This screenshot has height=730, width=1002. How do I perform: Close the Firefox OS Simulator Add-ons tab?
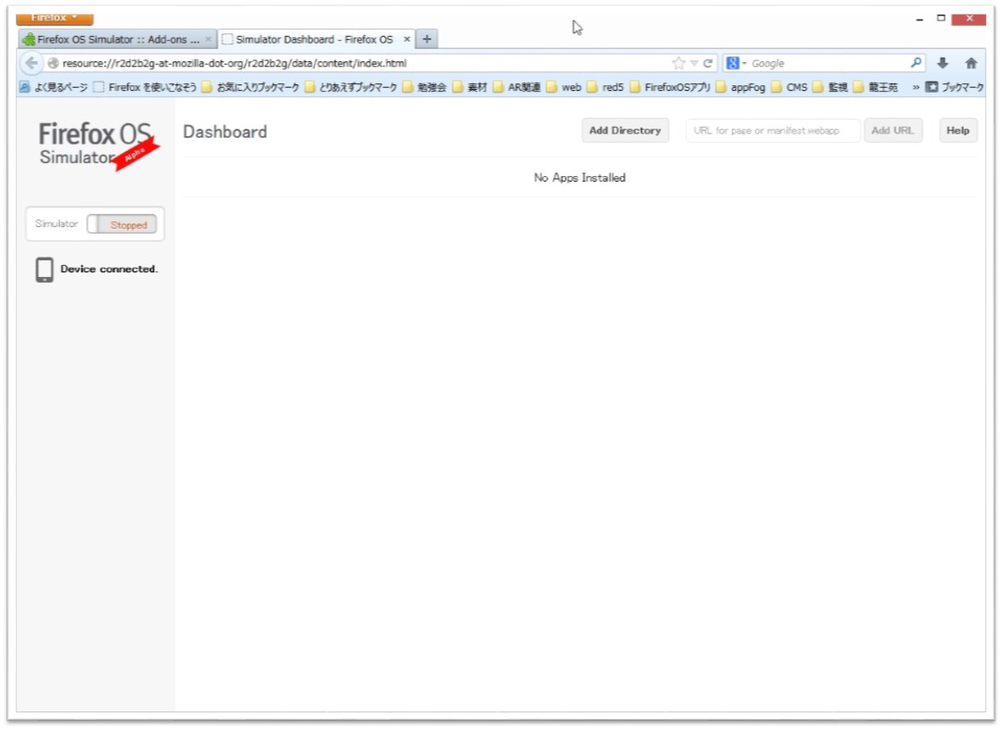[207, 39]
